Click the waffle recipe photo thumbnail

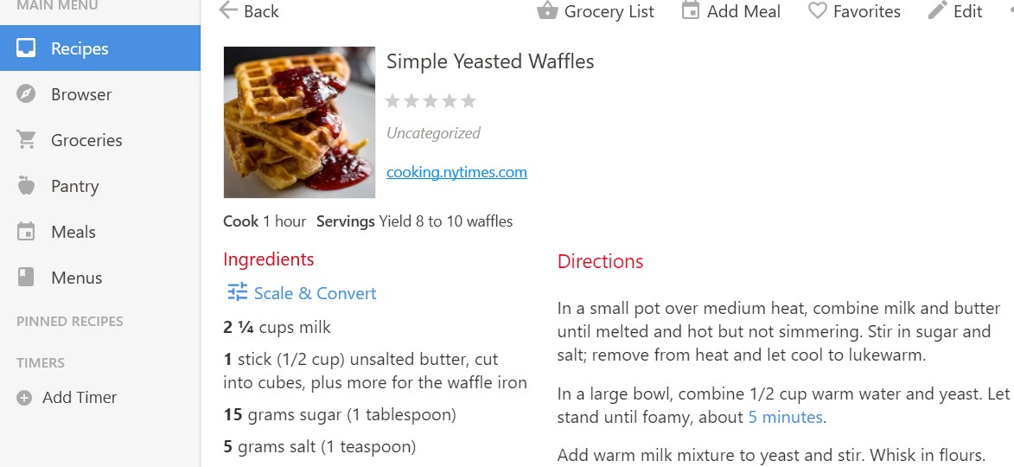pos(299,122)
